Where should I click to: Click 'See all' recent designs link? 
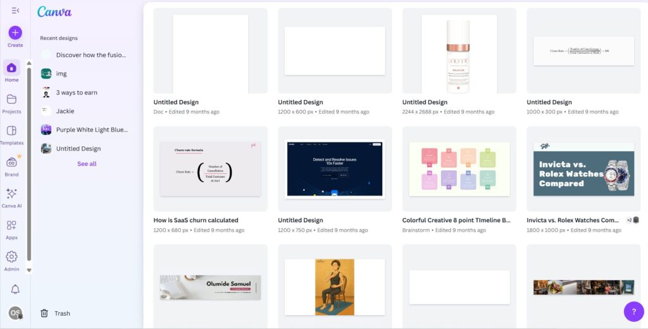click(x=87, y=164)
